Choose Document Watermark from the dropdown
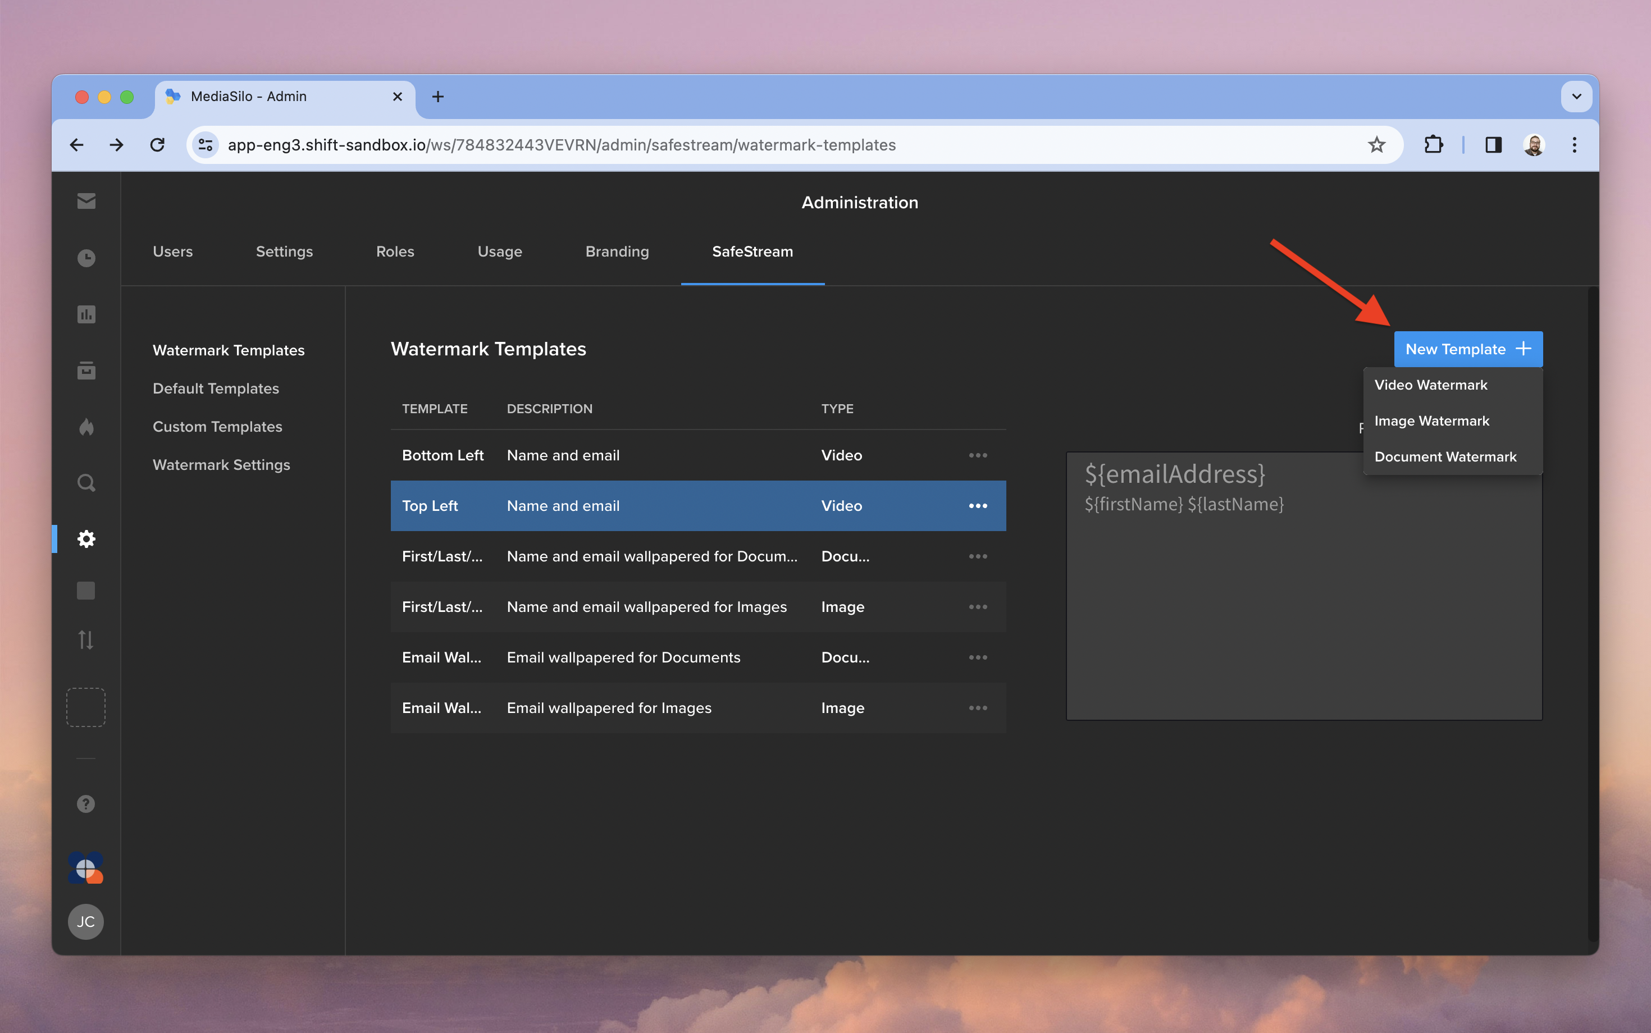 (x=1453, y=456)
